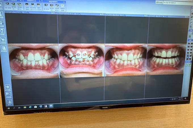Select the 2017/12/13 braces teeth photo
This screenshot has width=193, height=128.
pos(82,60)
